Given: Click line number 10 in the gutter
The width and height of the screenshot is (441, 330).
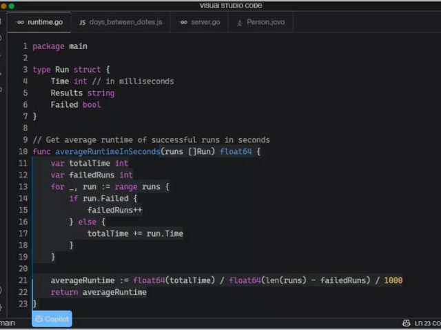Looking at the screenshot, I should pyautogui.click(x=23, y=151).
